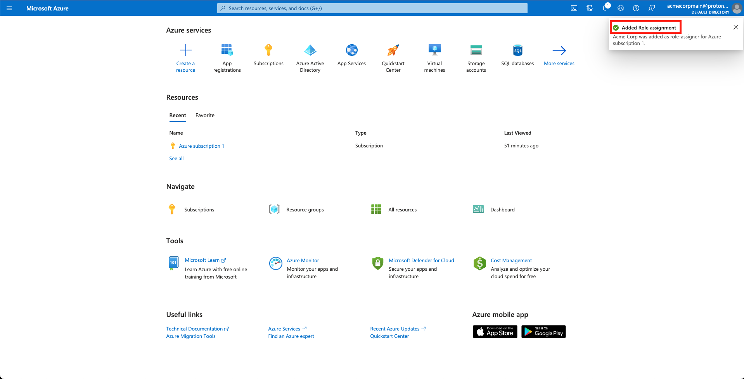Click Find an Azure expert link
The height and width of the screenshot is (379, 744).
coord(291,336)
